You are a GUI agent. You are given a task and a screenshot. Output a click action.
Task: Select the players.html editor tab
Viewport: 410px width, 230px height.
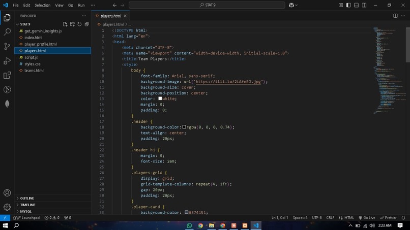click(x=110, y=16)
